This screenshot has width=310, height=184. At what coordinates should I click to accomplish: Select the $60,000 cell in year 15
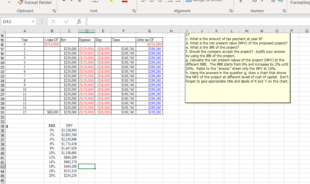[x=52, y=112]
